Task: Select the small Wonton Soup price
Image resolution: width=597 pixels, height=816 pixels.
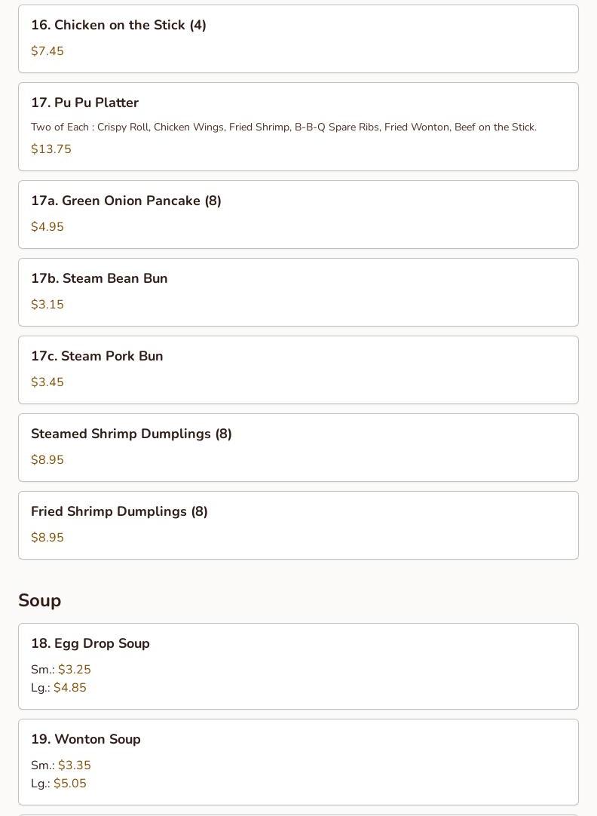Action: 75,765
